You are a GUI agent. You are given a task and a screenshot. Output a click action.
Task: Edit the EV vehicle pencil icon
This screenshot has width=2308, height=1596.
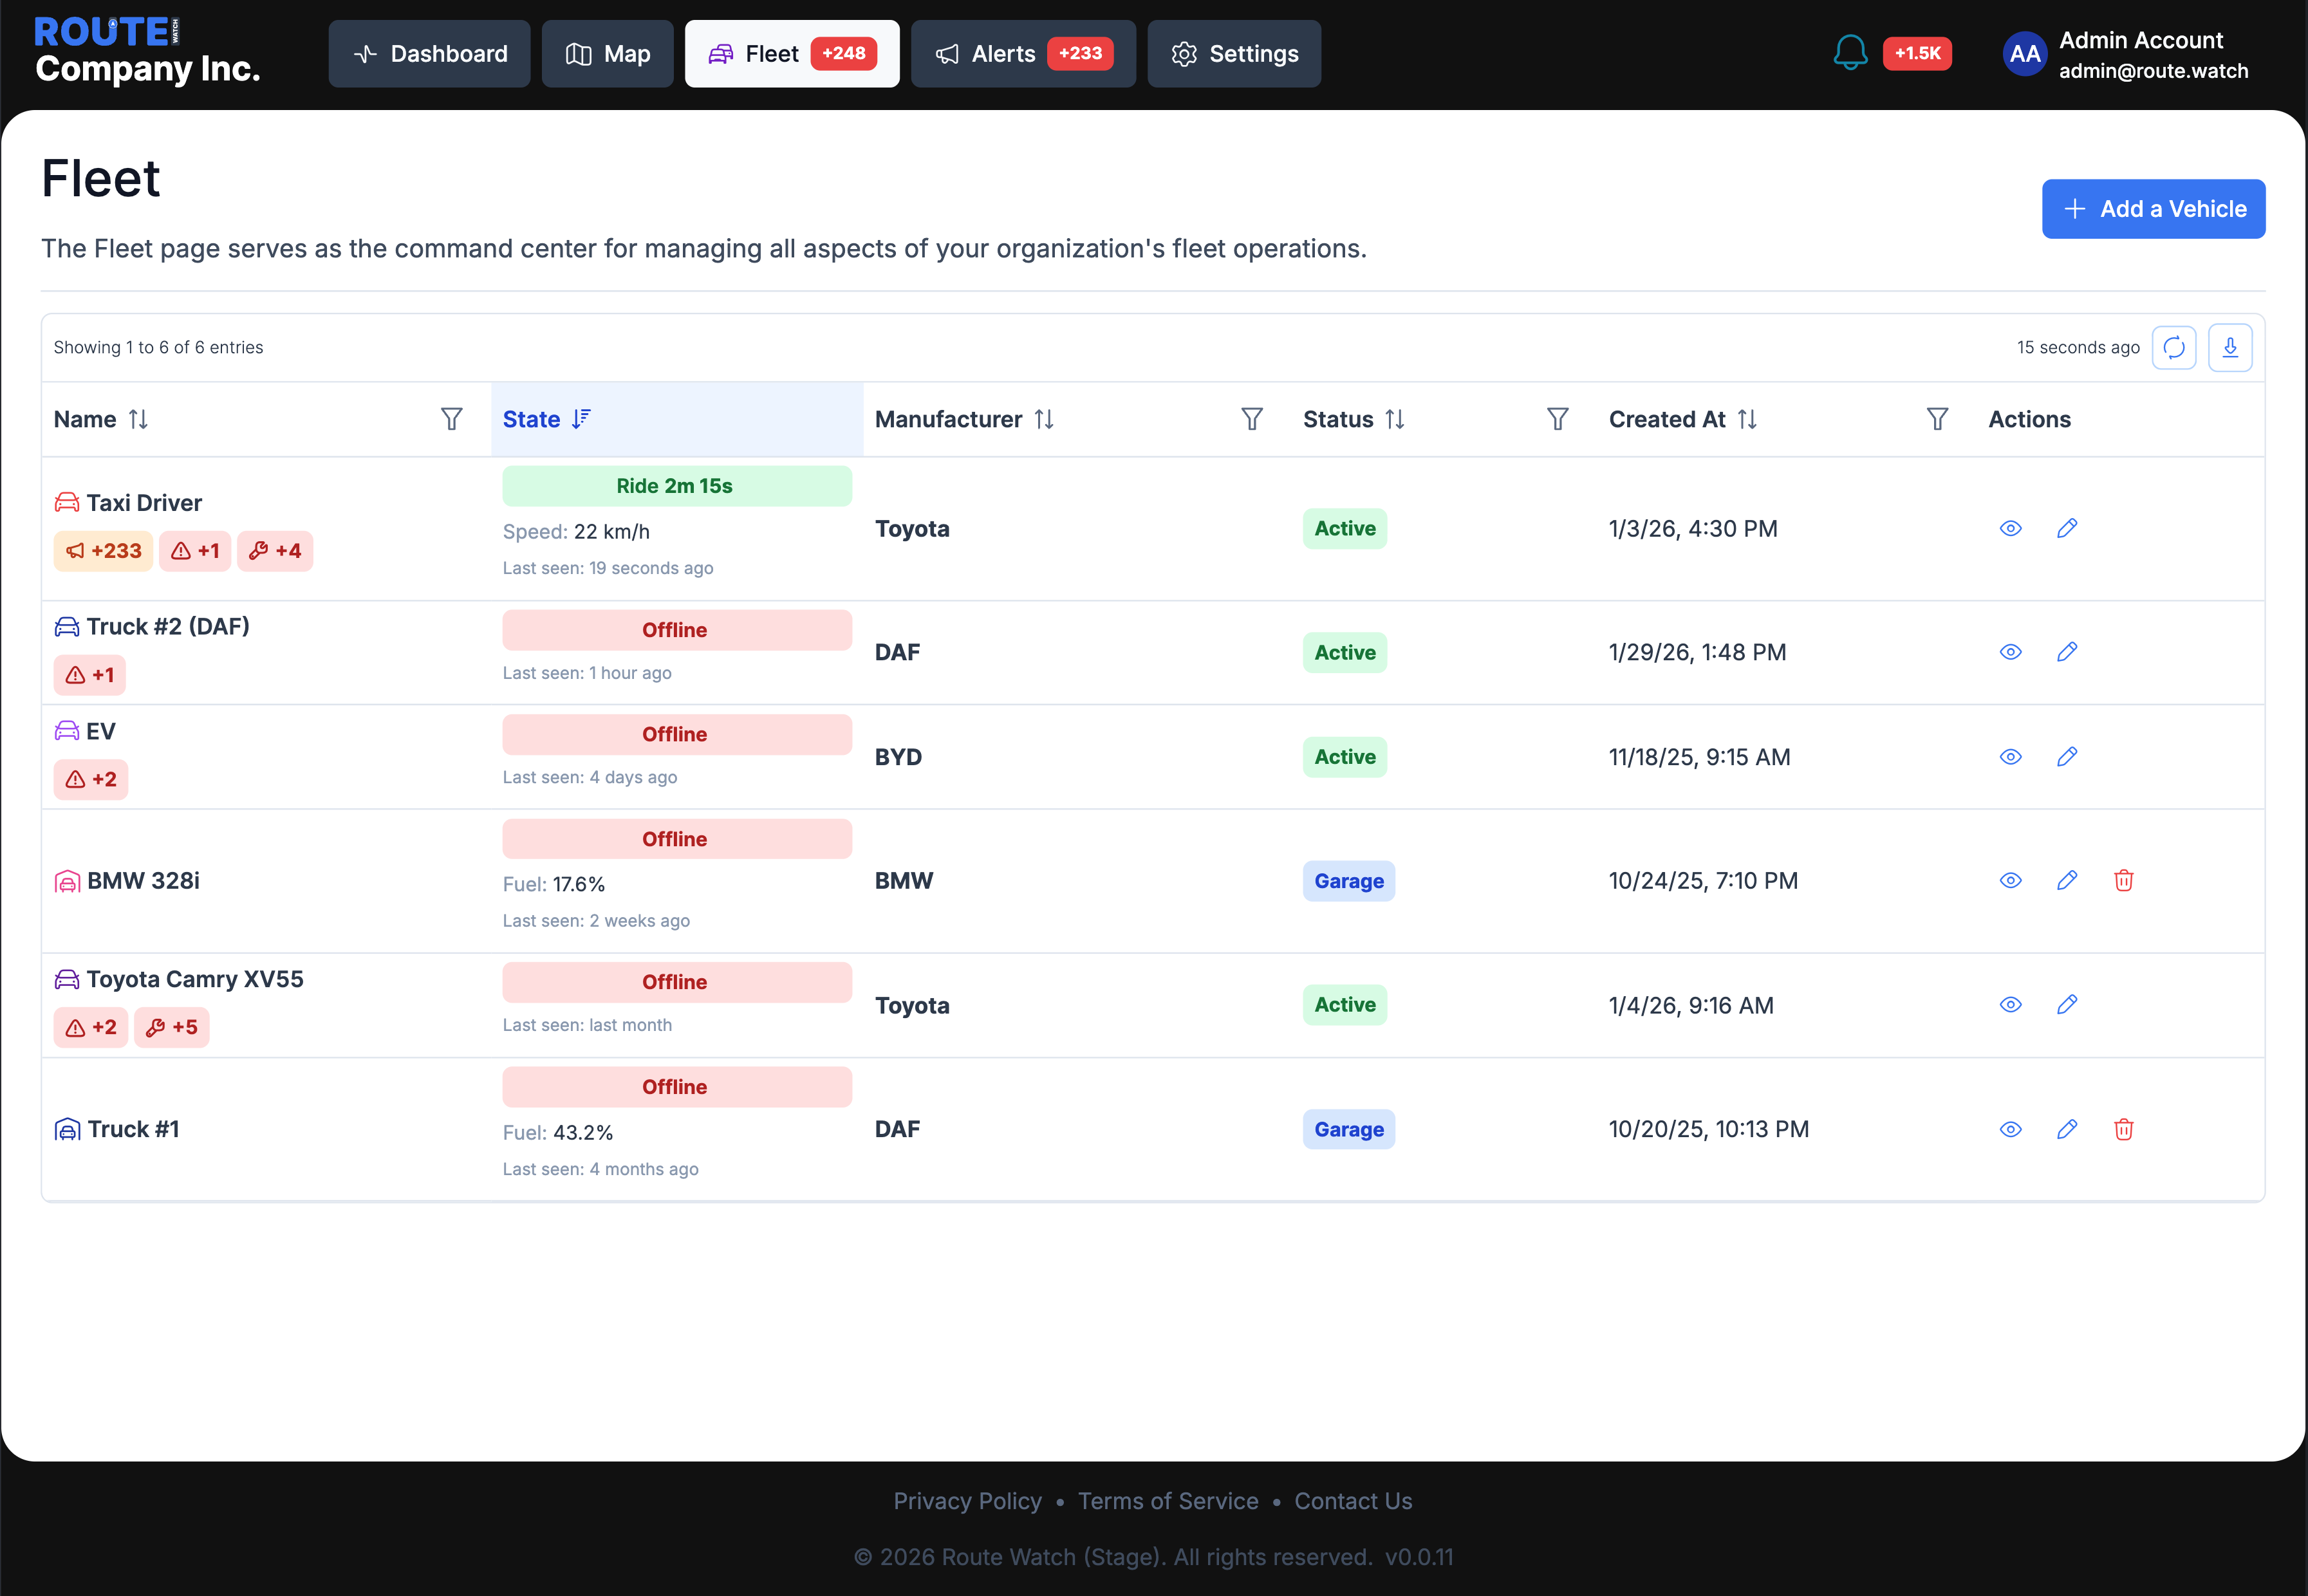click(x=2067, y=757)
